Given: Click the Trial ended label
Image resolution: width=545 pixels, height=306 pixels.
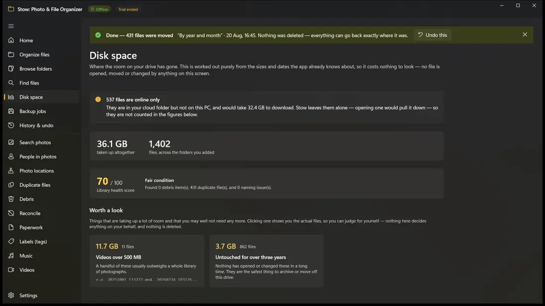Looking at the screenshot, I should (128, 9).
